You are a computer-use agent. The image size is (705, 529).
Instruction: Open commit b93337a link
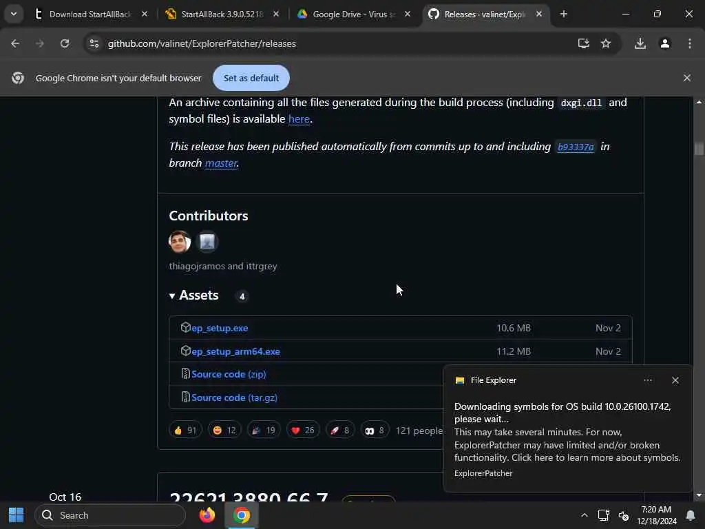pyautogui.click(x=576, y=147)
